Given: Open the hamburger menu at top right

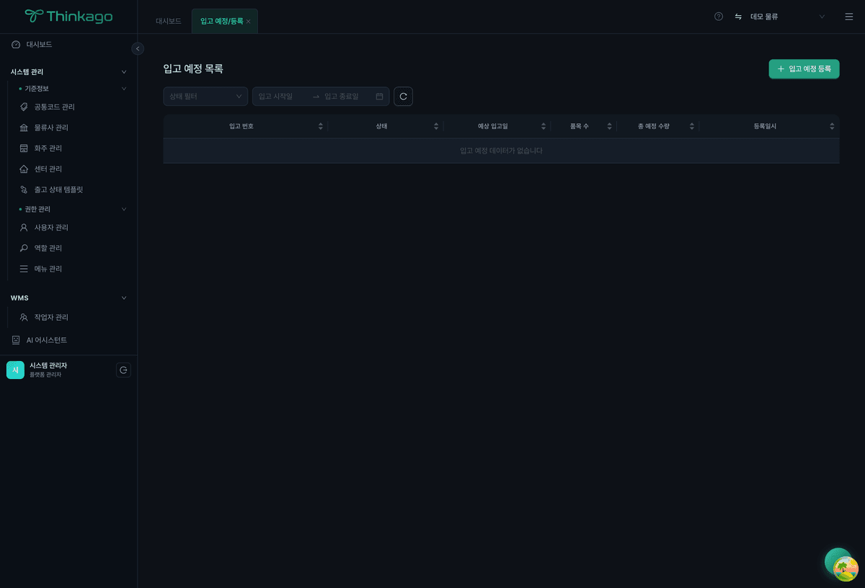Looking at the screenshot, I should pos(848,17).
